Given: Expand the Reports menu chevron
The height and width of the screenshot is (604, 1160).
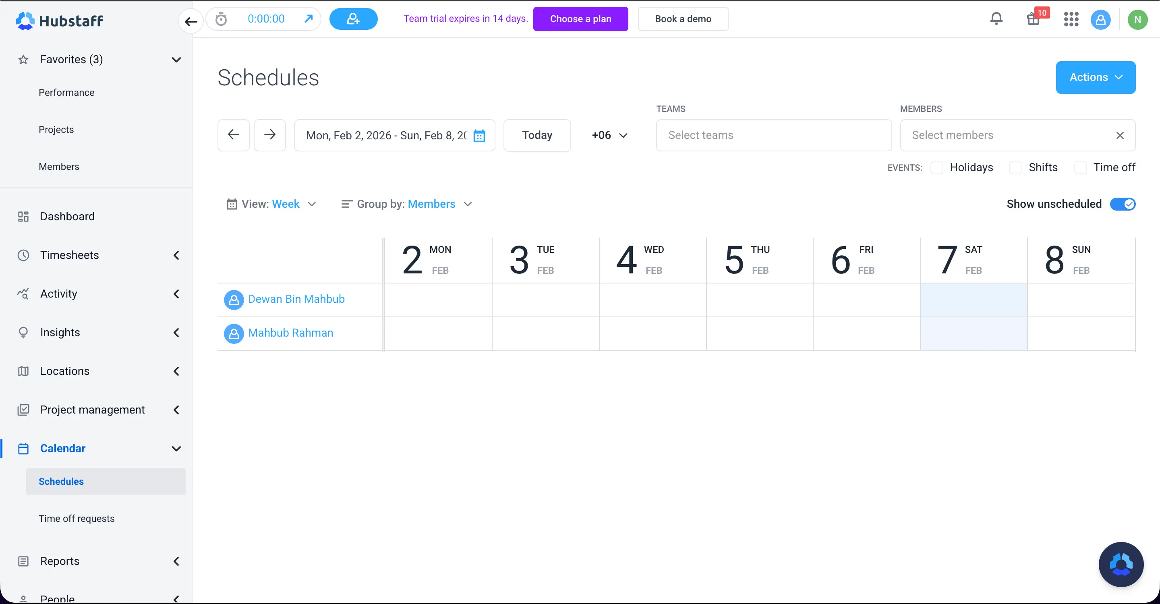Looking at the screenshot, I should (x=176, y=561).
